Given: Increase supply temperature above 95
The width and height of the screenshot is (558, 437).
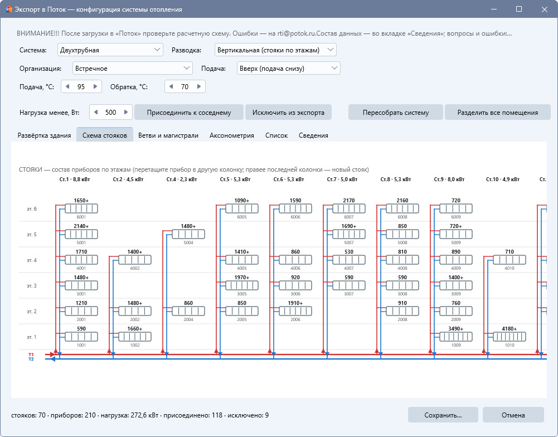Looking at the screenshot, I should click(95, 86).
